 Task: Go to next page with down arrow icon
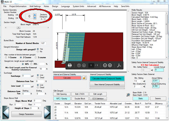click(x=84, y=65)
